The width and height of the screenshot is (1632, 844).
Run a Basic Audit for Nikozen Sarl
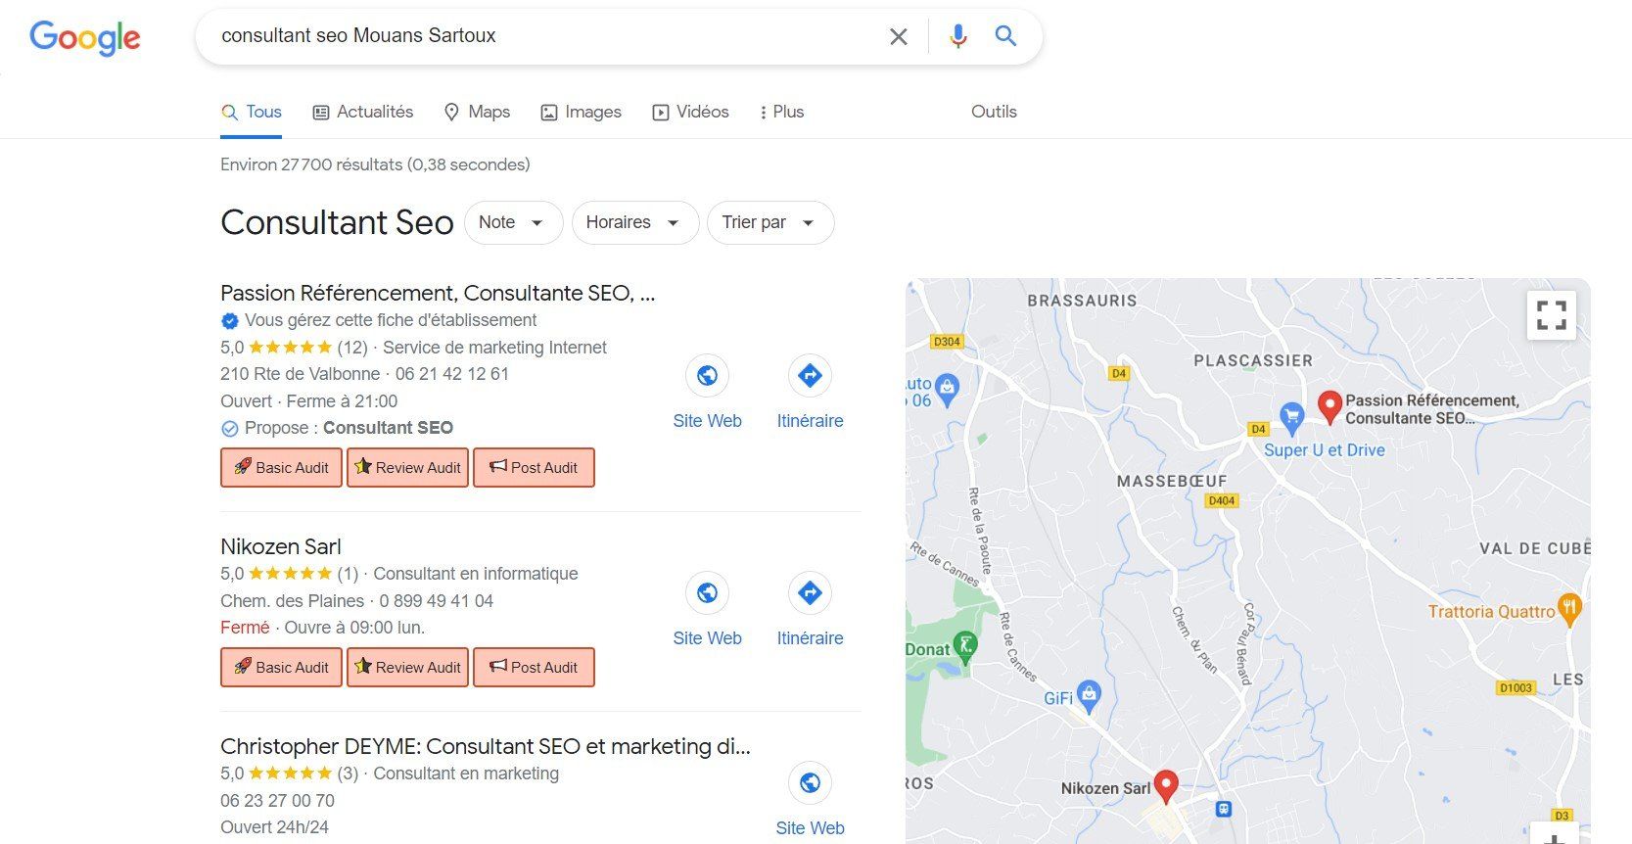pos(281,667)
